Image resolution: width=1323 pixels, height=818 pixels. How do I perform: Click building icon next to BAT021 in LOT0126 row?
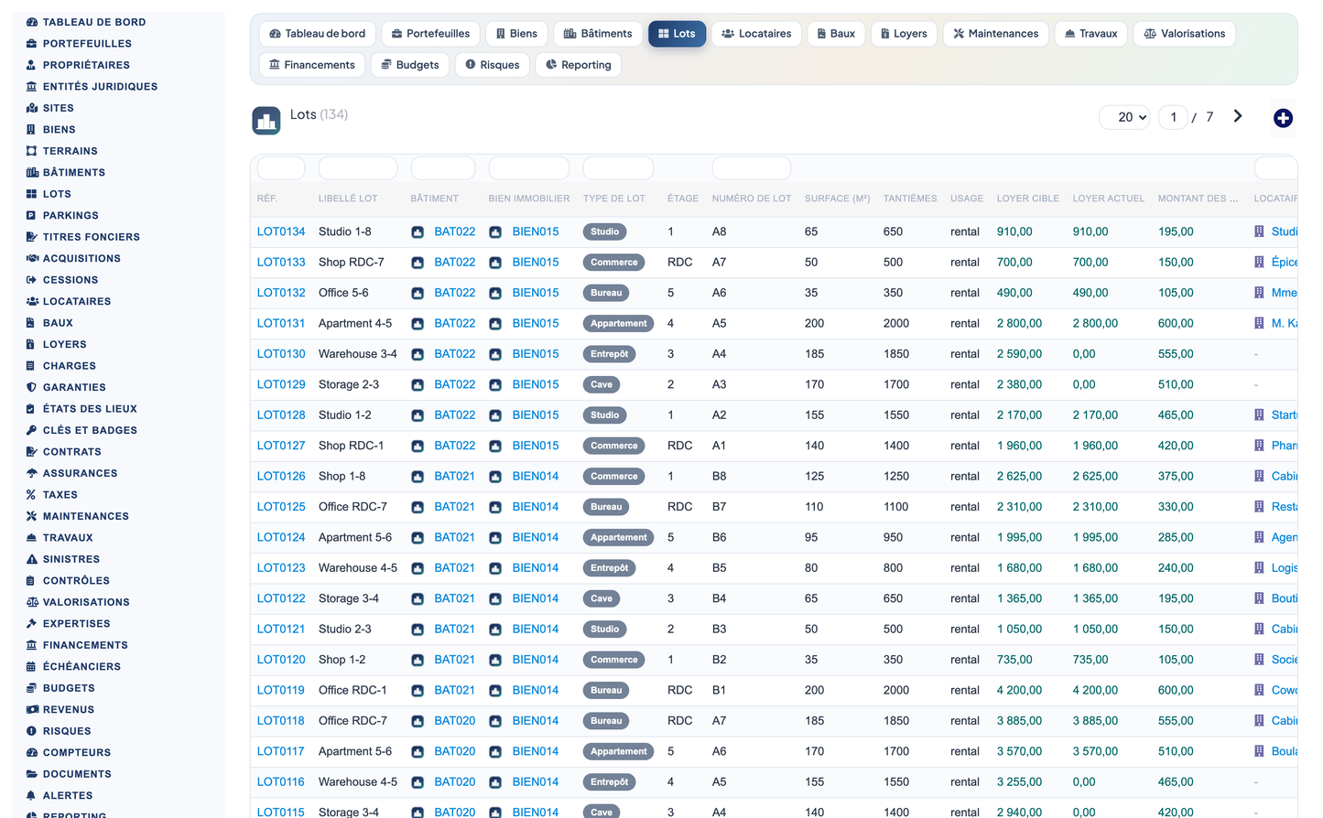tap(418, 477)
